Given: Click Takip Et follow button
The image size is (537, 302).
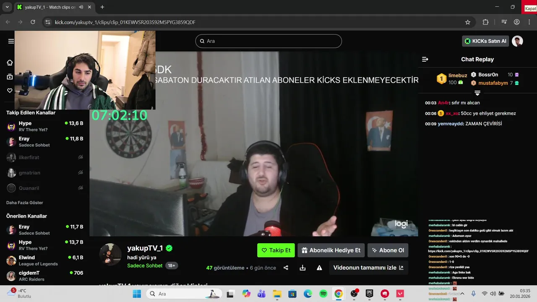Looking at the screenshot, I should coord(276,250).
